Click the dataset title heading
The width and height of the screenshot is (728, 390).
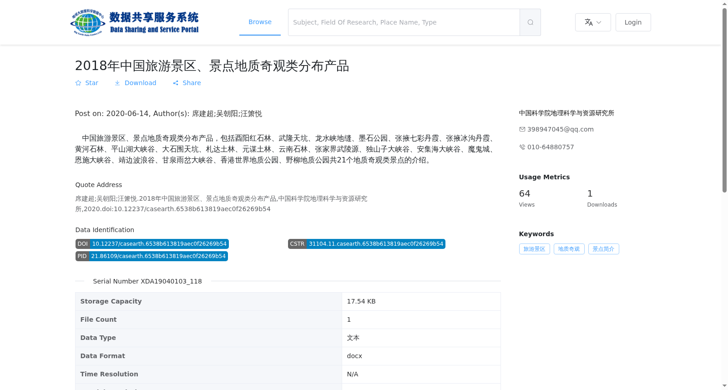pyautogui.click(x=212, y=66)
